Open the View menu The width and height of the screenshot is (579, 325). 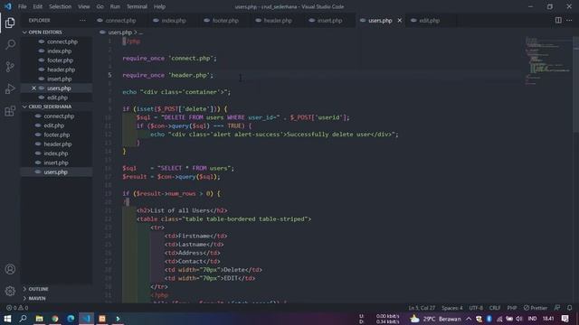(x=84, y=6)
